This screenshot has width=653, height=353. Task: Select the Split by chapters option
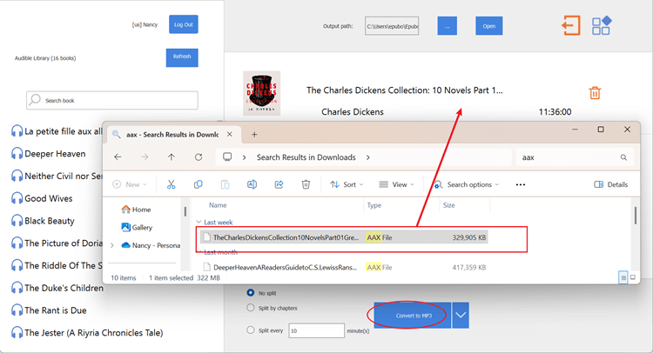coord(250,308)
